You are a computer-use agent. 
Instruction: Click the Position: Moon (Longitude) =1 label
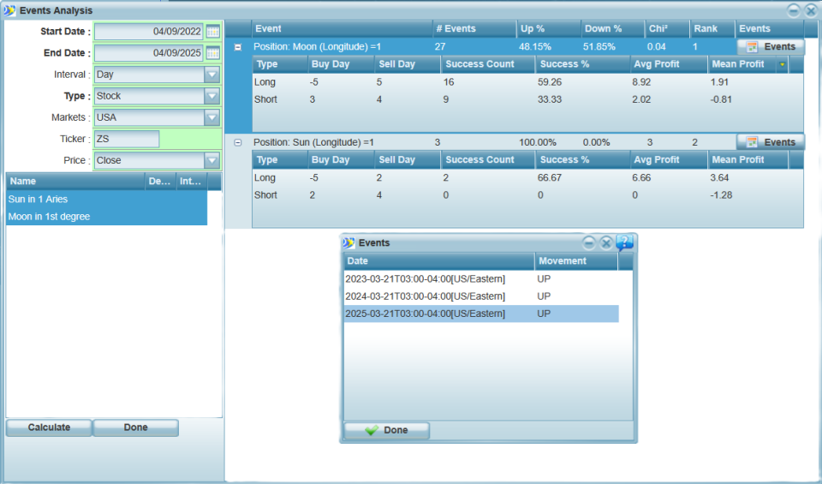[317, 47]
